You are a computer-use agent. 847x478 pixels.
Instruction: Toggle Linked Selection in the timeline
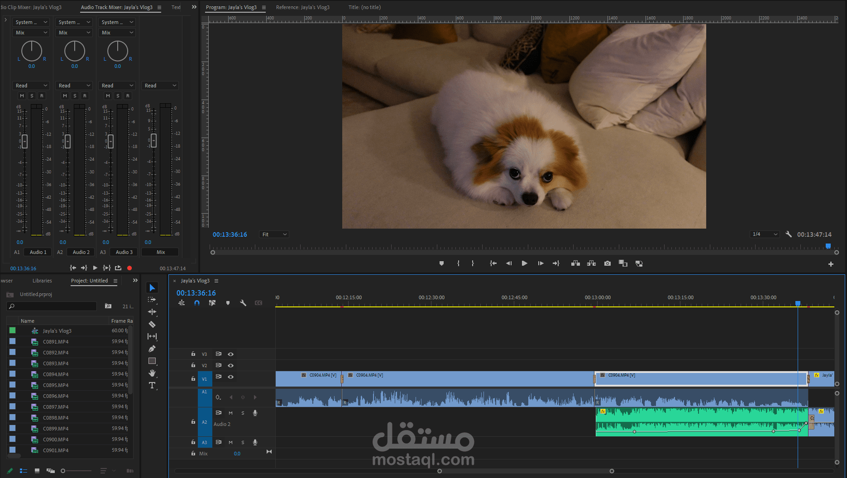[212, 303]
